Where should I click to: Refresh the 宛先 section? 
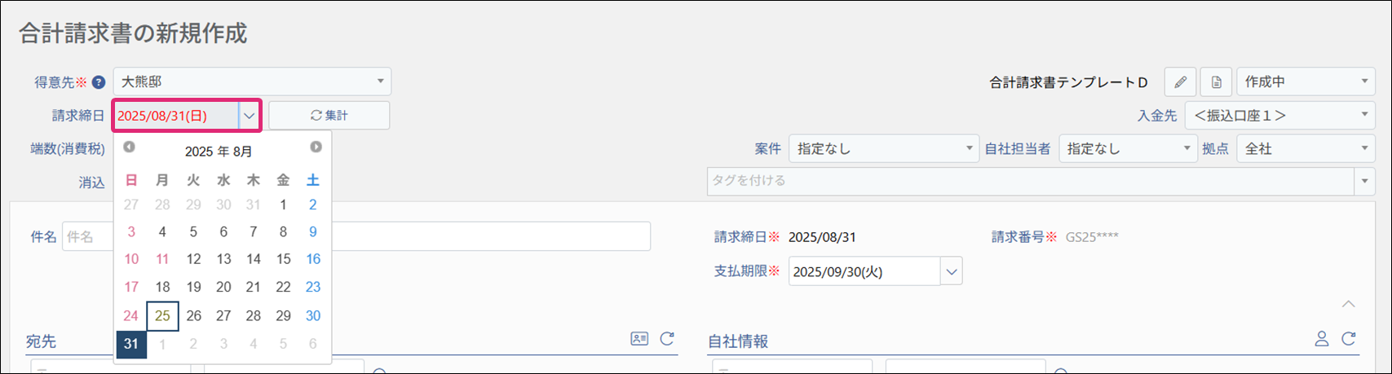[x=667, y=338]
